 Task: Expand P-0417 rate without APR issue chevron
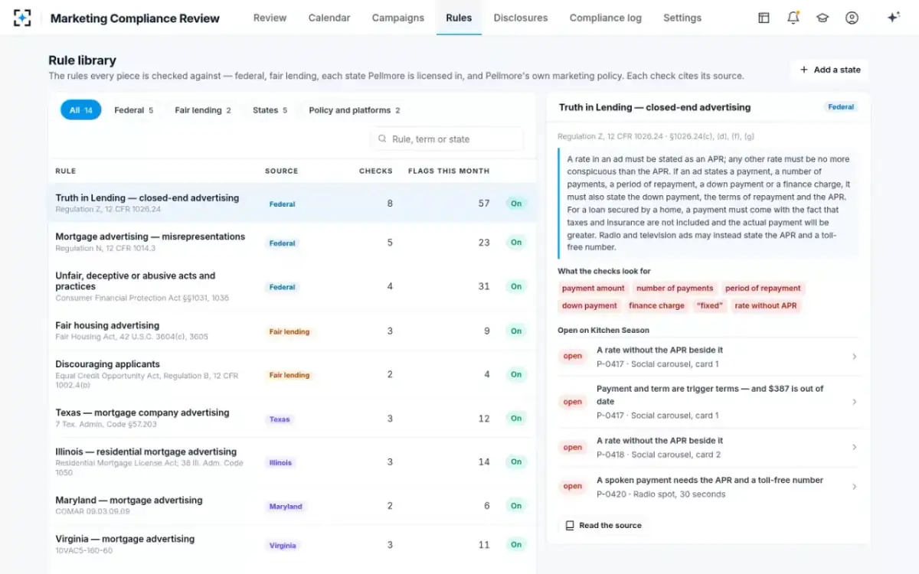pos(854,357)
